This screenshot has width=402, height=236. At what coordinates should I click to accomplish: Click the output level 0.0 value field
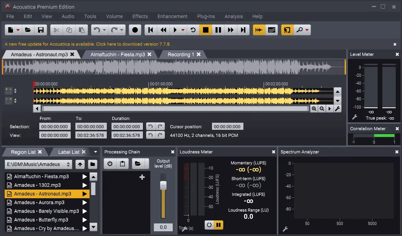click(163, 227)
